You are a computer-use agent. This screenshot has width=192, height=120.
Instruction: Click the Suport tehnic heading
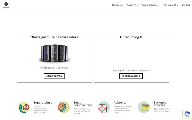pos(43,103)
